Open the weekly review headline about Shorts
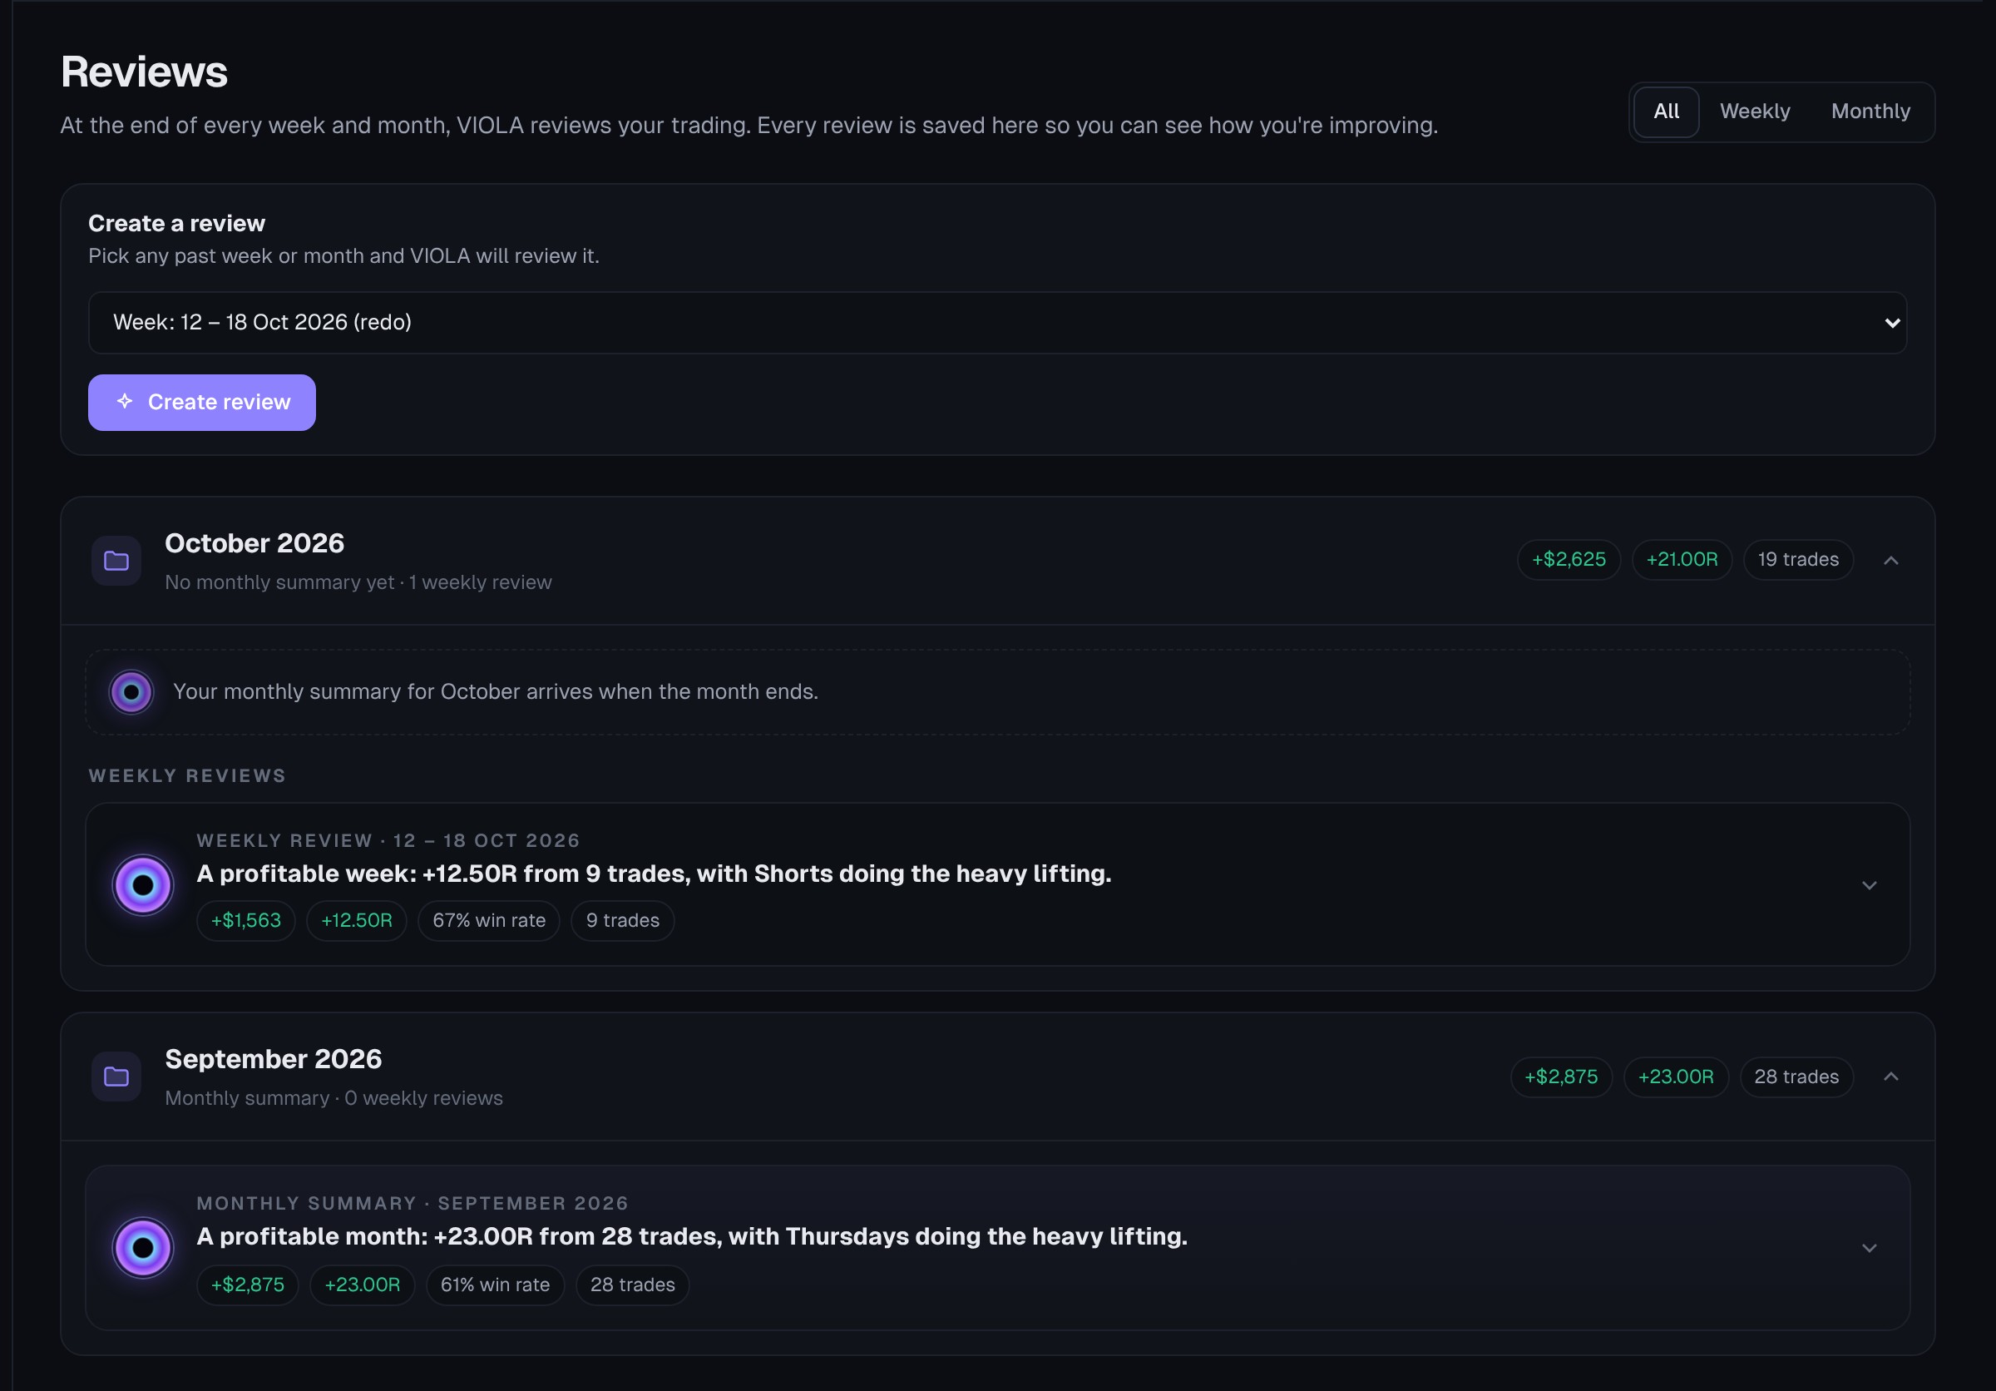Viewport: 1996px width, 1391px height. [654, 874]
